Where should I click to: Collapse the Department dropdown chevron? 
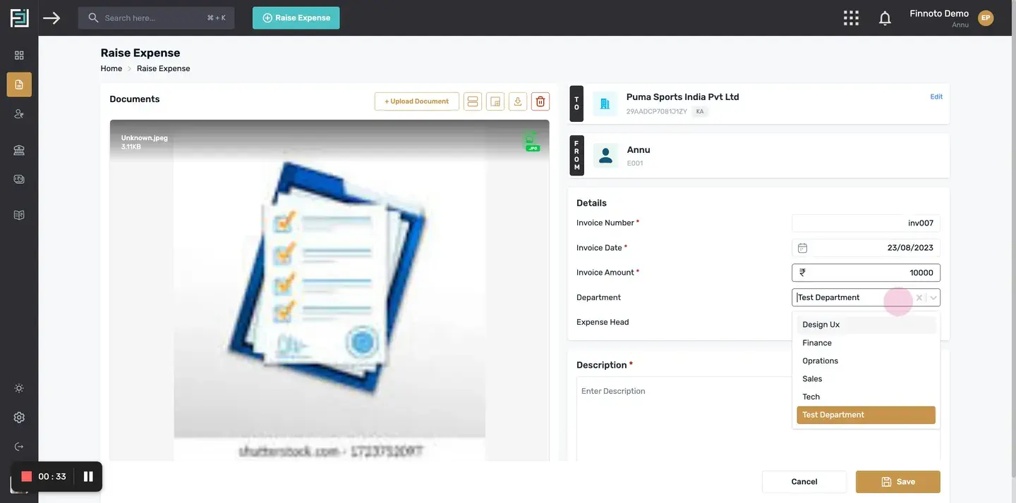point(933,298)
